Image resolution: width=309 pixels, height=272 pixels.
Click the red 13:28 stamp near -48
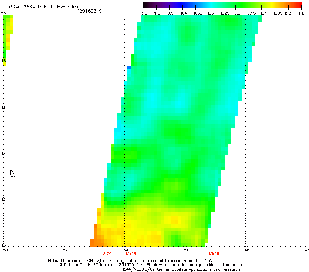click(x=214, y=254)
